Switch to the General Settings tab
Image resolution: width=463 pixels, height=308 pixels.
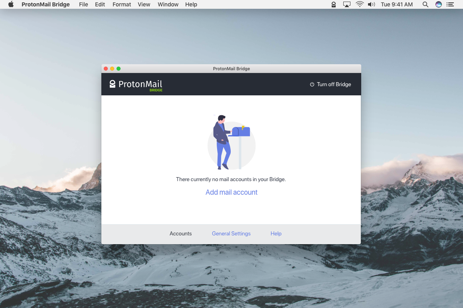[231, 234]
